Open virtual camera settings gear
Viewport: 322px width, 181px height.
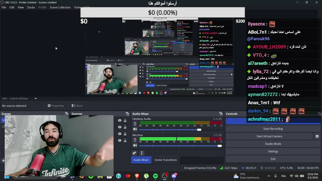point(317,136)
